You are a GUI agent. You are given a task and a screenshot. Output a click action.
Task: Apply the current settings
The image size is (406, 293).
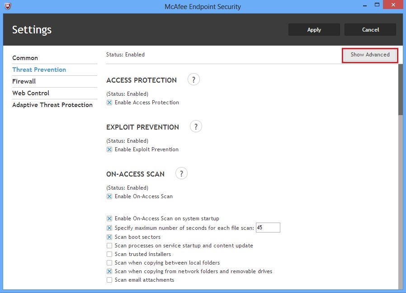(314, 29)
